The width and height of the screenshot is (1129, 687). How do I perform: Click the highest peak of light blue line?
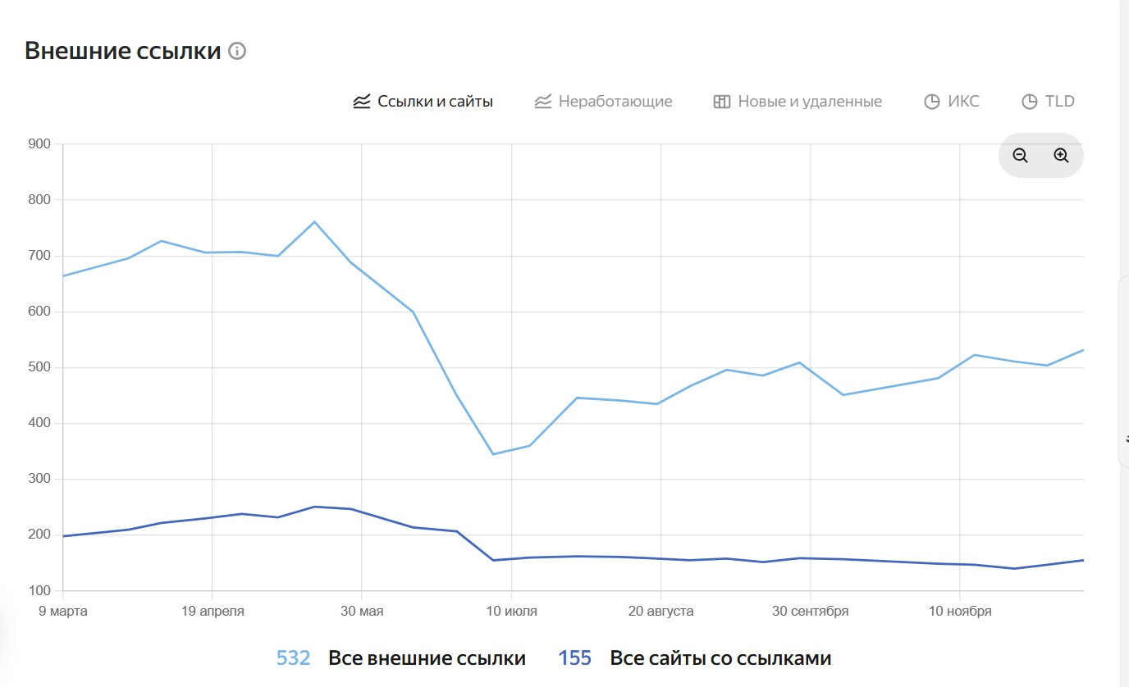coord(315,221)
